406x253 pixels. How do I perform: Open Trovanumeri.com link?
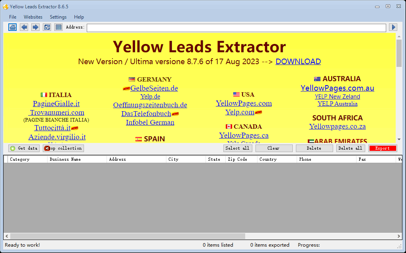coord(57,112)
